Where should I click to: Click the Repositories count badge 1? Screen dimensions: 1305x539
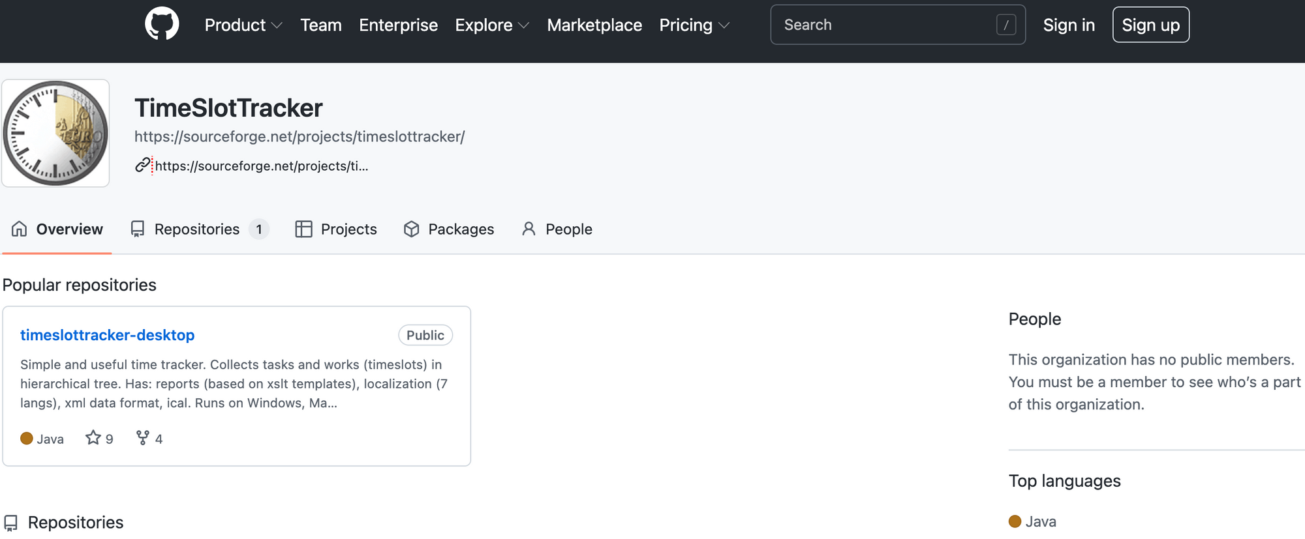coord(259,229)
